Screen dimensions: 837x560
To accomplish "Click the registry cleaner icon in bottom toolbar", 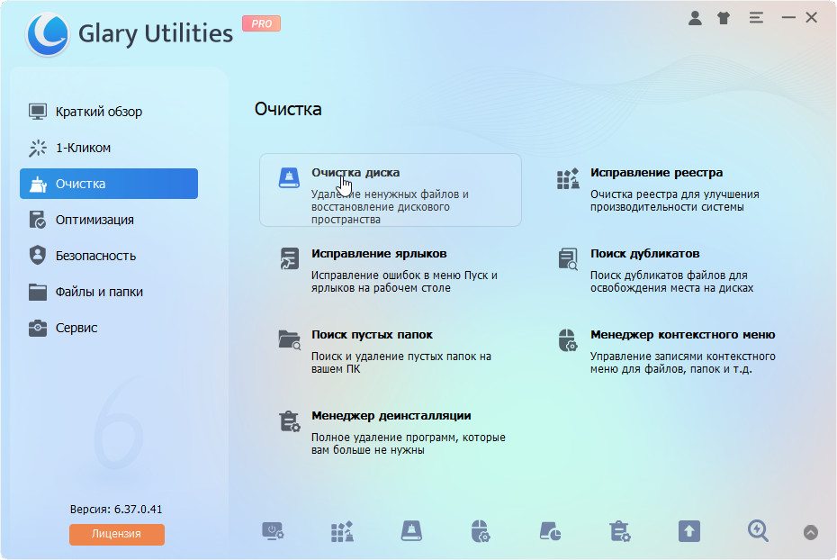I will click(x=342, y=531).
